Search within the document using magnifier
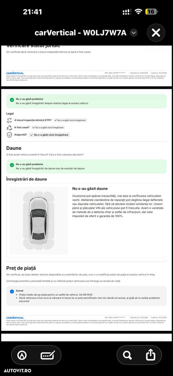 [127, 355]
